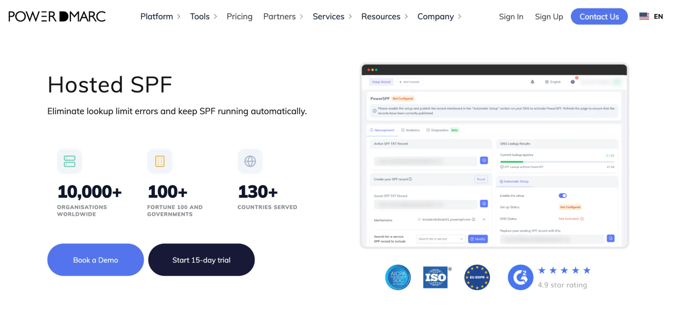The width and height of the screenshot is (688, 321).
Task: Open the Platform menu
Action: pos(157,17)
